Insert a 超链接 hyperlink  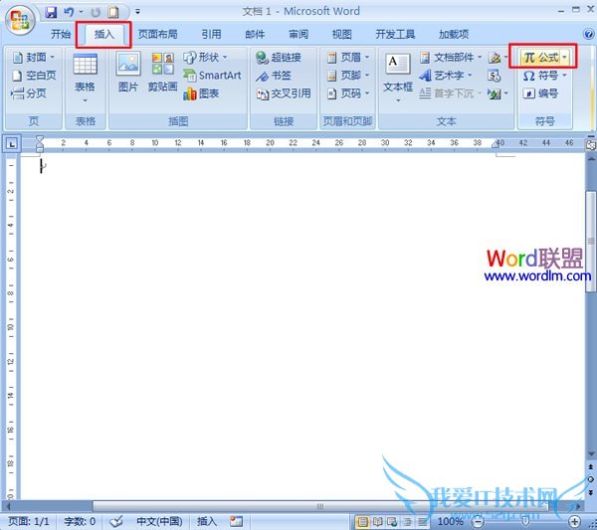click(279, 58)
